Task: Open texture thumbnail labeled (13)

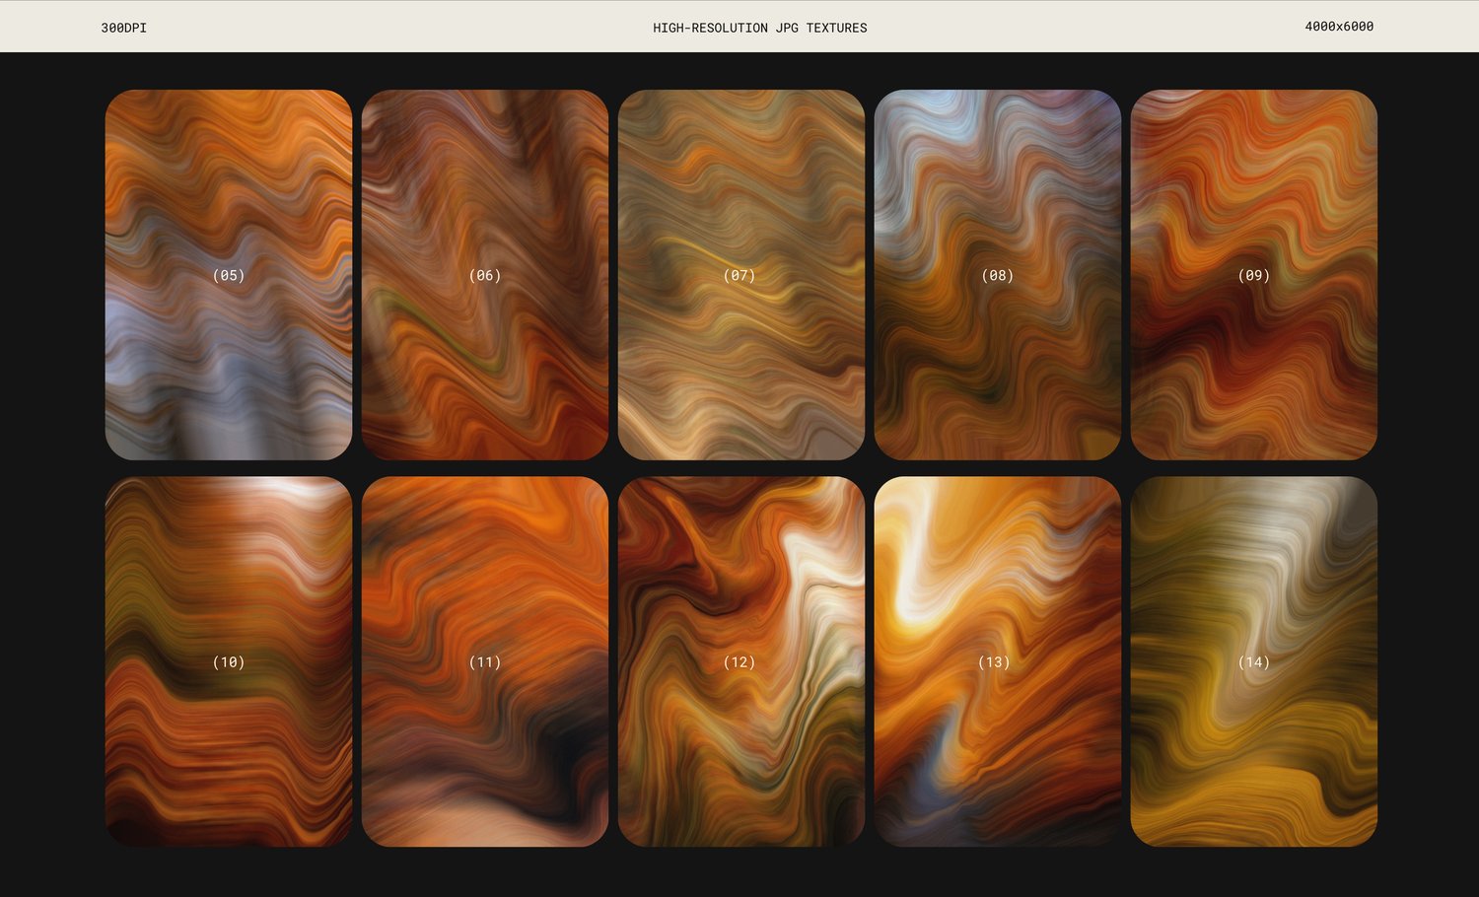Action: [998, 661]
